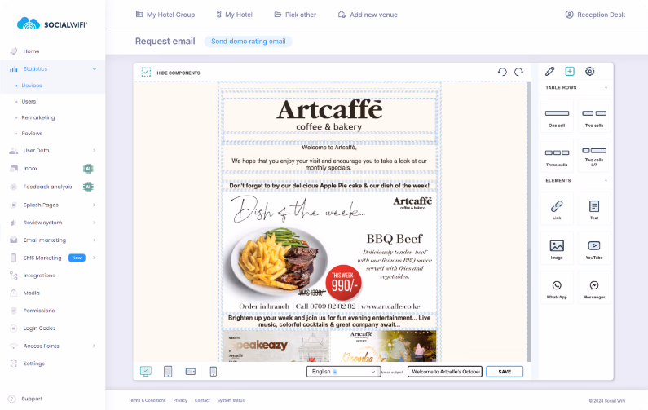Screen dimensions: 648x410
Task: Add an Image element
Action: pyautogui.click(x=557, y=249)
